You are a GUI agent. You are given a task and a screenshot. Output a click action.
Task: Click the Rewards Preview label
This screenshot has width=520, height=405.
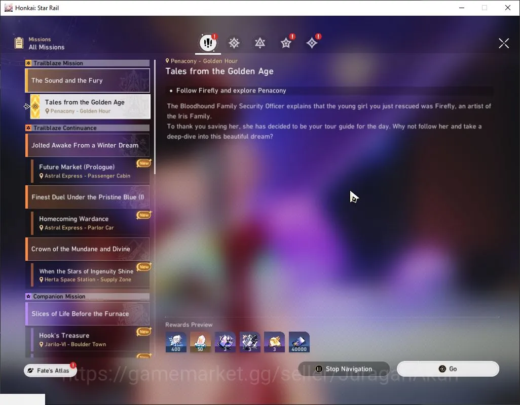tap(189, 325)
